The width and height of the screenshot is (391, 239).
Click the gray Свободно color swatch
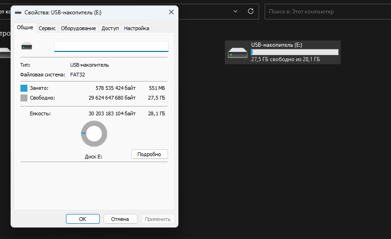(24, 98)
